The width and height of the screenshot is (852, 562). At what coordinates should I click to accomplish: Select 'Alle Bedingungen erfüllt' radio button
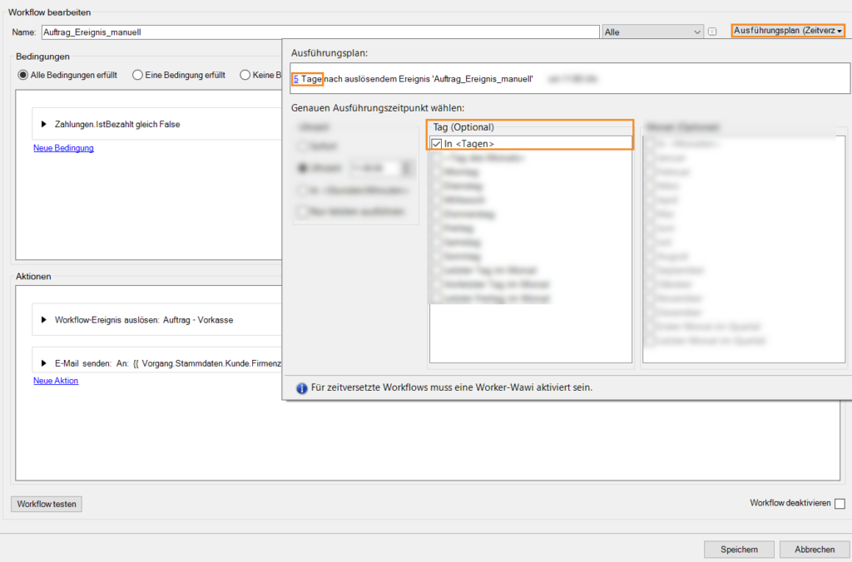tap(24, 75)
